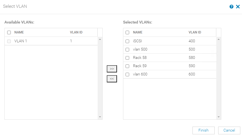Click the Finish button
242x136 pixels.
(203, 130)
